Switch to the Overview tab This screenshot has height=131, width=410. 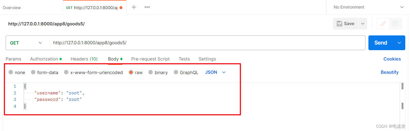(x=12, y=8)
